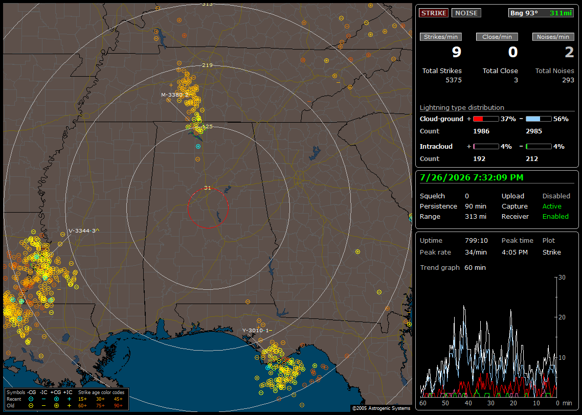Select the Strikes/min counter label
Image resolution: width=582 pixels, height=415 pixels.
pos(440,37)
